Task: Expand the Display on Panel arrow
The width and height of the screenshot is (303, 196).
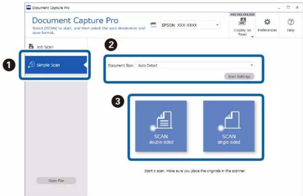Action: pyautogui.click(x=252, y=37)
